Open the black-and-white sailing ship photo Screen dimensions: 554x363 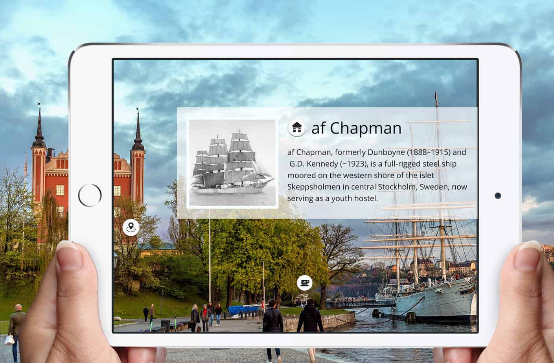(232, 163)
